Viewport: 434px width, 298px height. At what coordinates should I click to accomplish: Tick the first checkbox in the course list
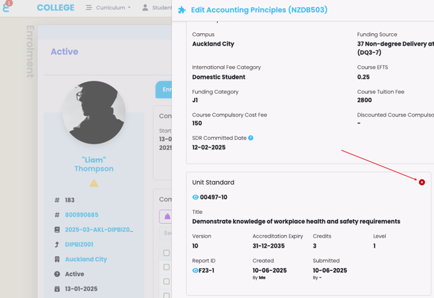(x=166, y=253)
